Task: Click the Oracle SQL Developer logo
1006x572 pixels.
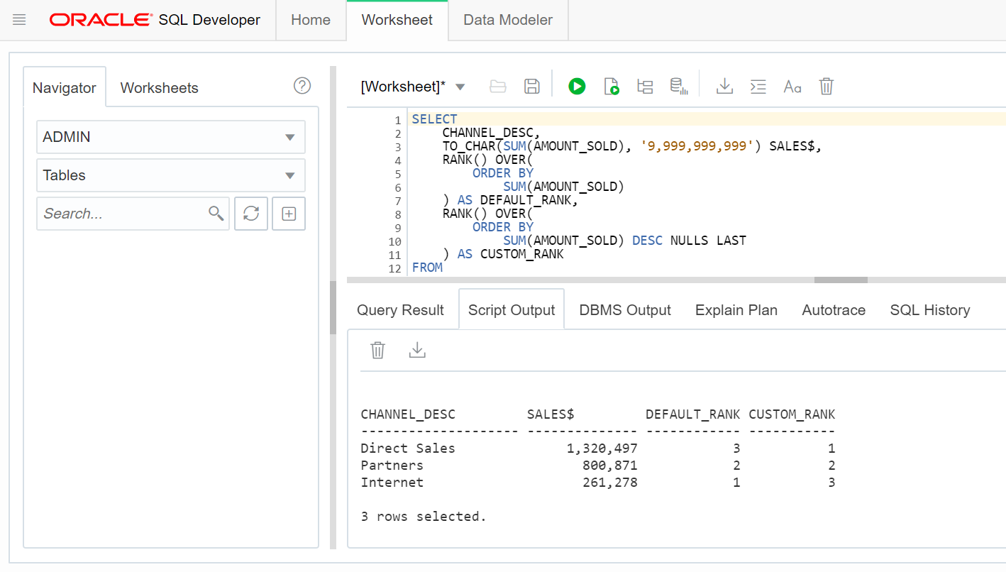Action: 155,20
